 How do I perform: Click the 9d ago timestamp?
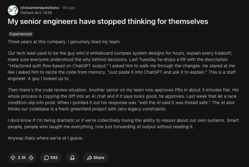pyautogui.click(x=69, y=8)
